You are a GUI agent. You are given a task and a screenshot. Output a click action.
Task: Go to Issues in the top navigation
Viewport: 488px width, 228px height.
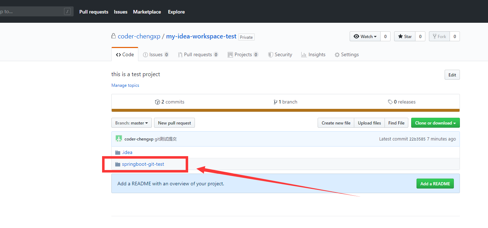pyautogui.click(x=121, y=12)
